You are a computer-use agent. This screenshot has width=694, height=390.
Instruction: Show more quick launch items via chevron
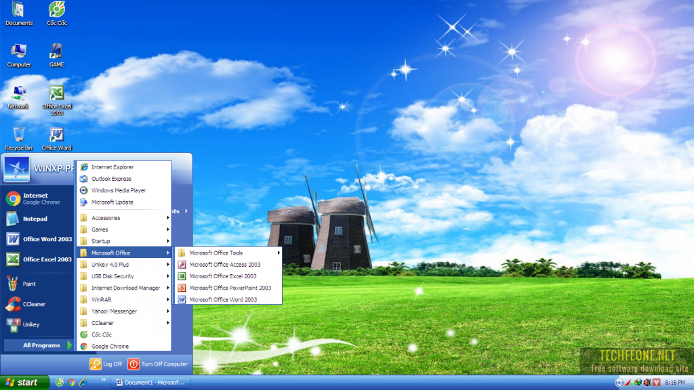coord(104,380)
